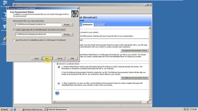
Task: Browse for the Sample_Broadcast.htm location
Action: pos(67,34)
